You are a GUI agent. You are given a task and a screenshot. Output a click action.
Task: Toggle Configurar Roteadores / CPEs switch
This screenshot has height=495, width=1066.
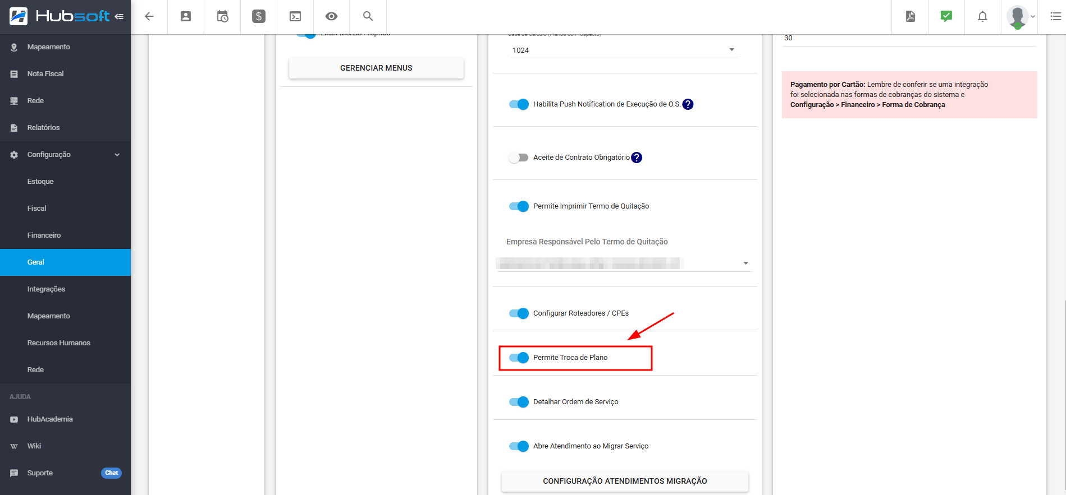click(x=519, y=313)
